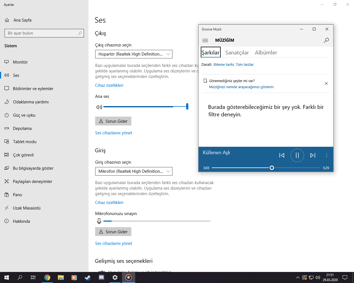The height and width of the screenshot is (283, 354).
Task: Click 'Müziğinizi nerede arayacağımızı gösterin' link
Action: (241, 87)
